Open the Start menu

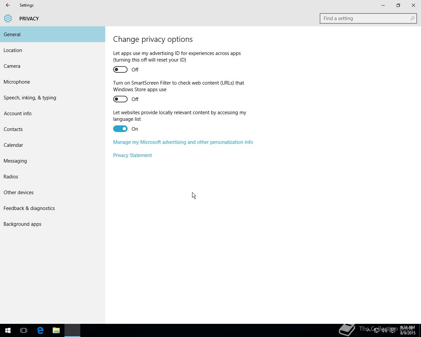click(8, 330)
